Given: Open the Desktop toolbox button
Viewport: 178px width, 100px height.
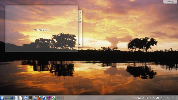Looking at the screenshot, I should [170, 2].
